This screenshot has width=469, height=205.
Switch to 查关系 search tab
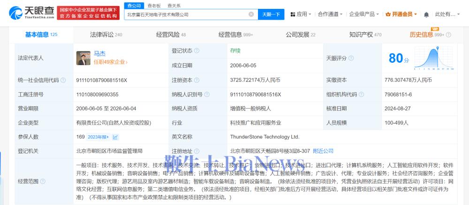point(174,6)
